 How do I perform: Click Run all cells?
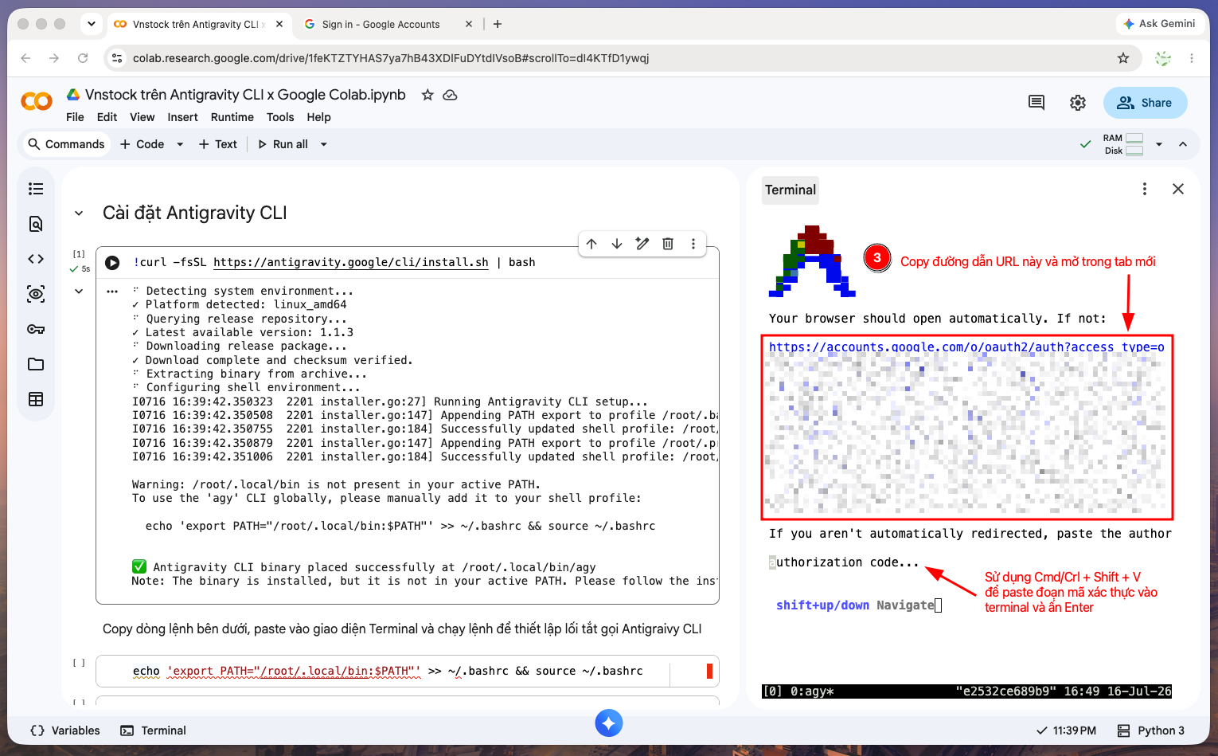tap(283, 144)
